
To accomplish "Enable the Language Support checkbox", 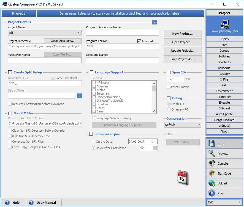I will [x=91, y=72].
